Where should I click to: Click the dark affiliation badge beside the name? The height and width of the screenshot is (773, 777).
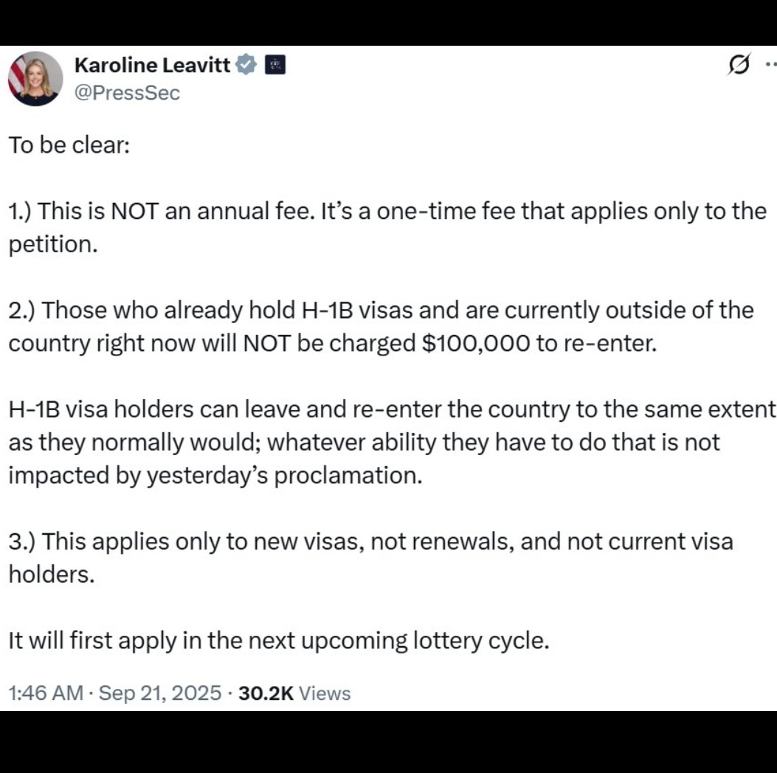coord(275,65)
